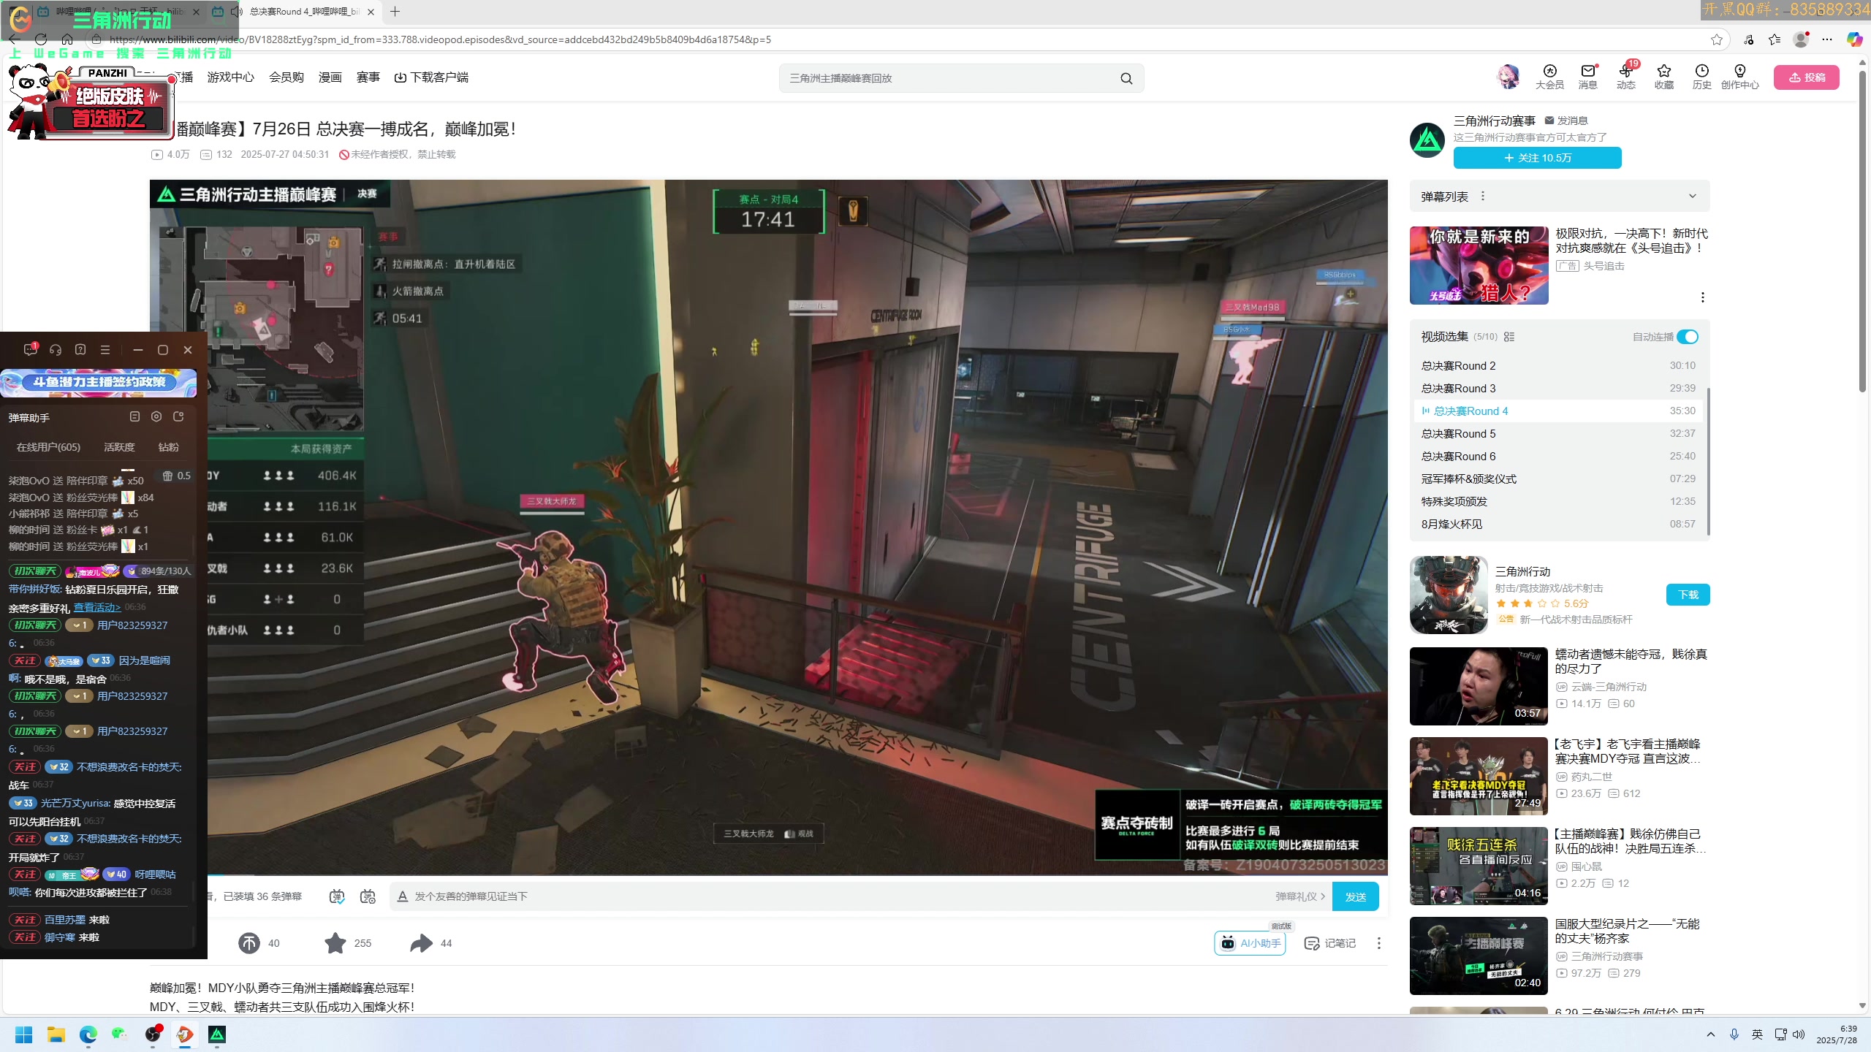Click the danmaku font style A icon

(402, 896)
